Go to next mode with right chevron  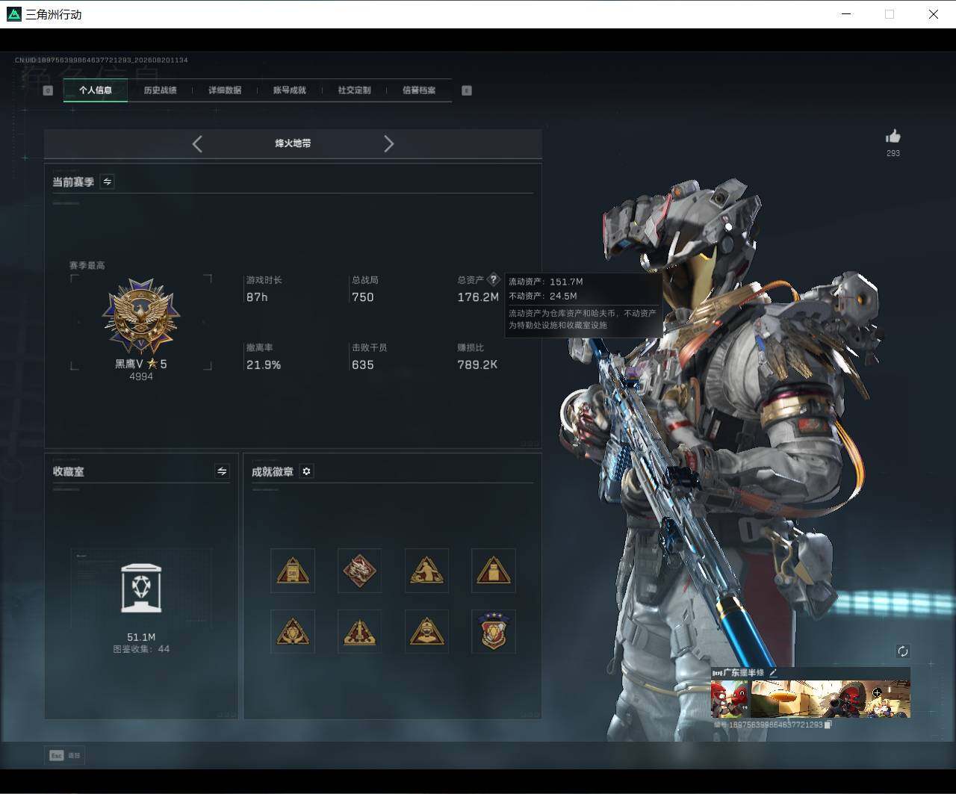click(x=388, y=143)
